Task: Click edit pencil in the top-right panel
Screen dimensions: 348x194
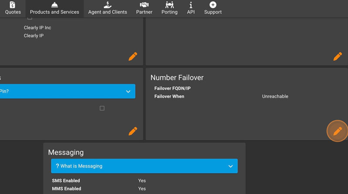Action: (x=337, y=56)
